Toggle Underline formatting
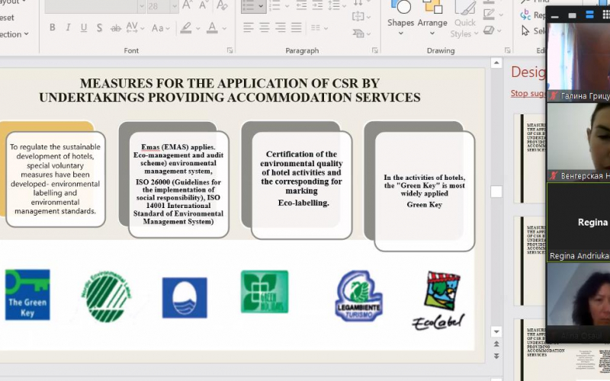Screen dimensions: 610x381 point(84,27)
